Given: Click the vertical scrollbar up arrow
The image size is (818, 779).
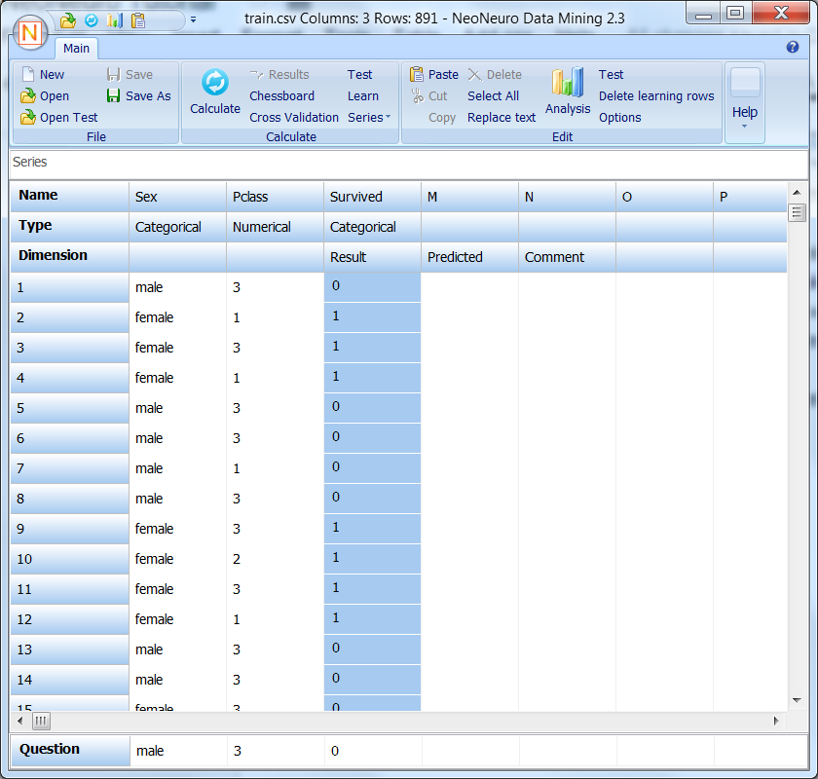Looking at the screenshot, I should 797,193.
